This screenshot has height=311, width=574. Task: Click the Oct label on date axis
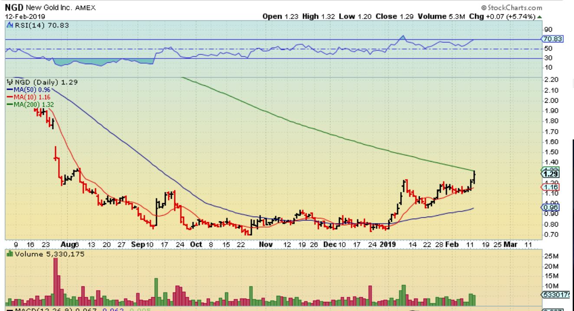tap(196, 244)
